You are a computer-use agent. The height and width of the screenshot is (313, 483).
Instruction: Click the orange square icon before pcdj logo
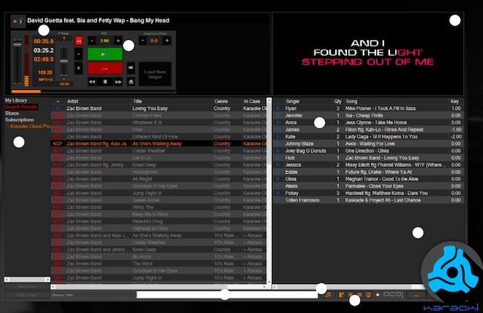pyautogui.click(x=368, y=294)
